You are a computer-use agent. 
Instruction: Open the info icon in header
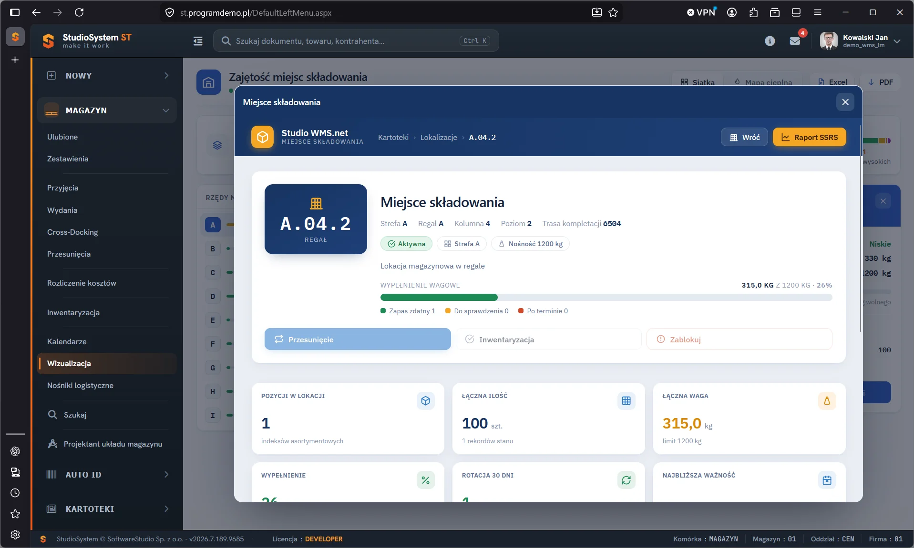pyautogui.click(x=770, y=41)
